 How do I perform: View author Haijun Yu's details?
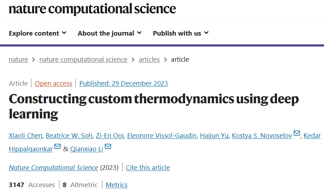(x=214, y=136)
